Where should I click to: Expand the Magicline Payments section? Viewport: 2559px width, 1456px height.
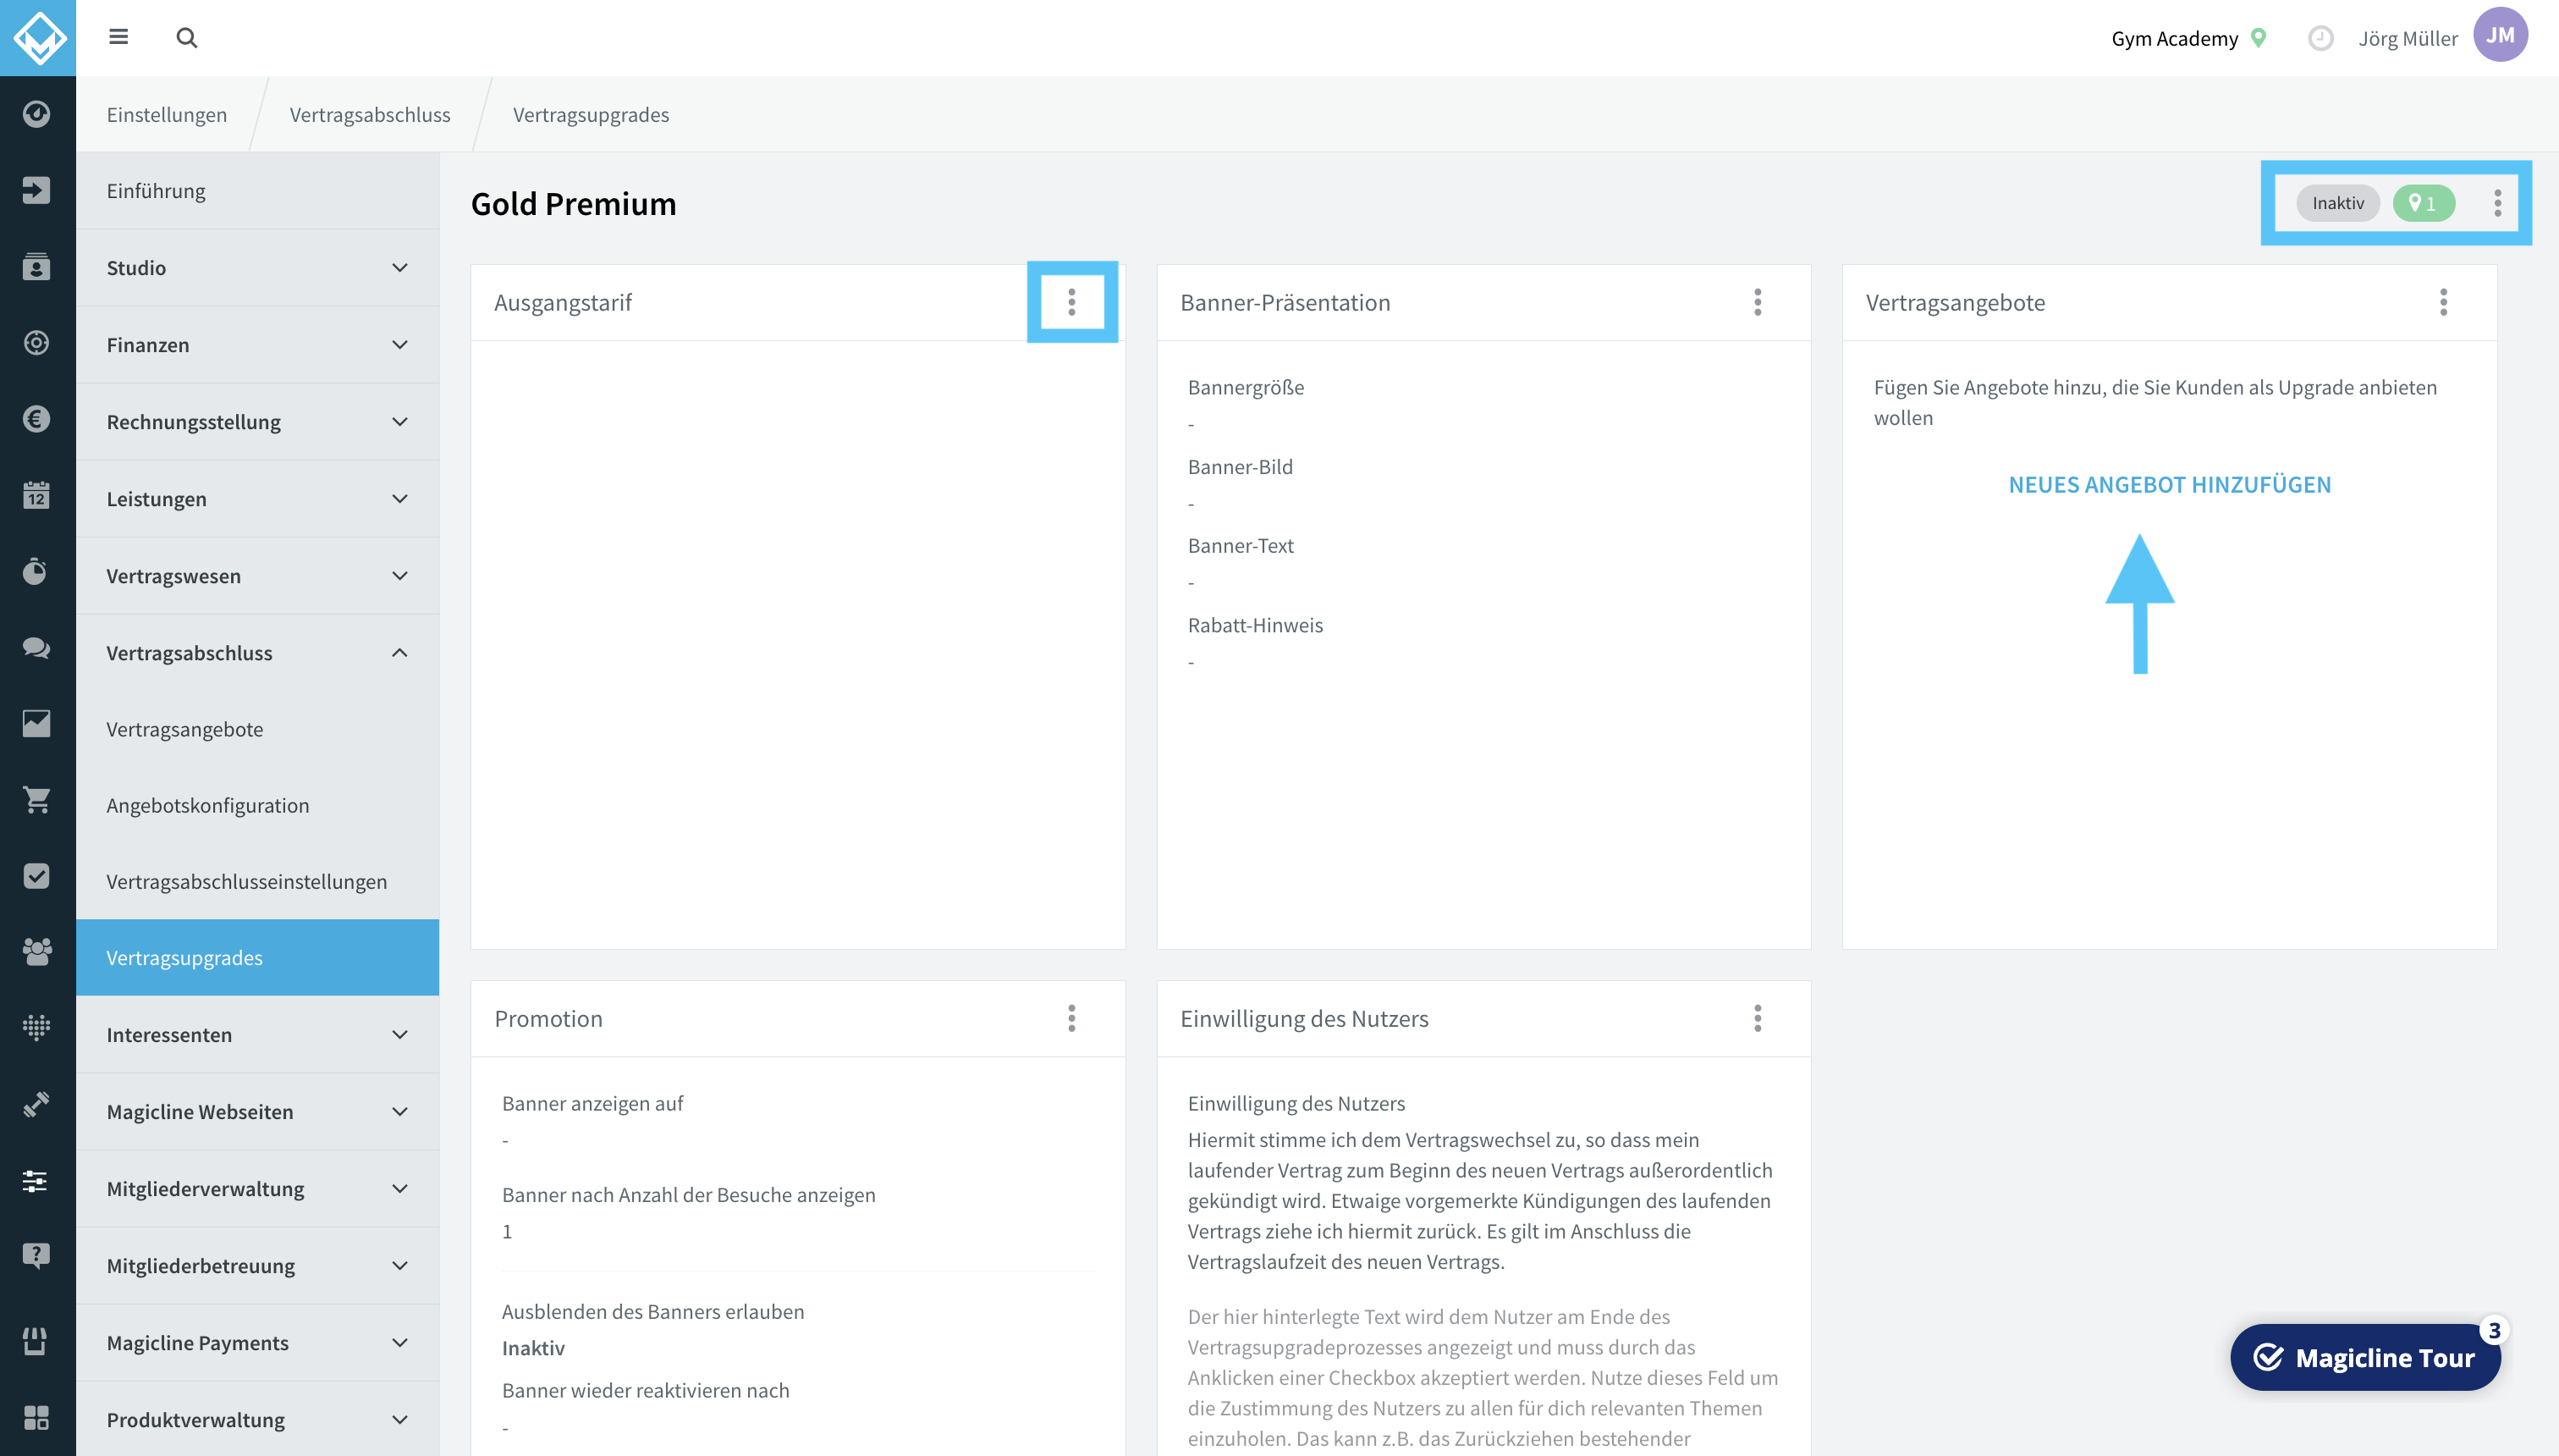pos(258,1342)
